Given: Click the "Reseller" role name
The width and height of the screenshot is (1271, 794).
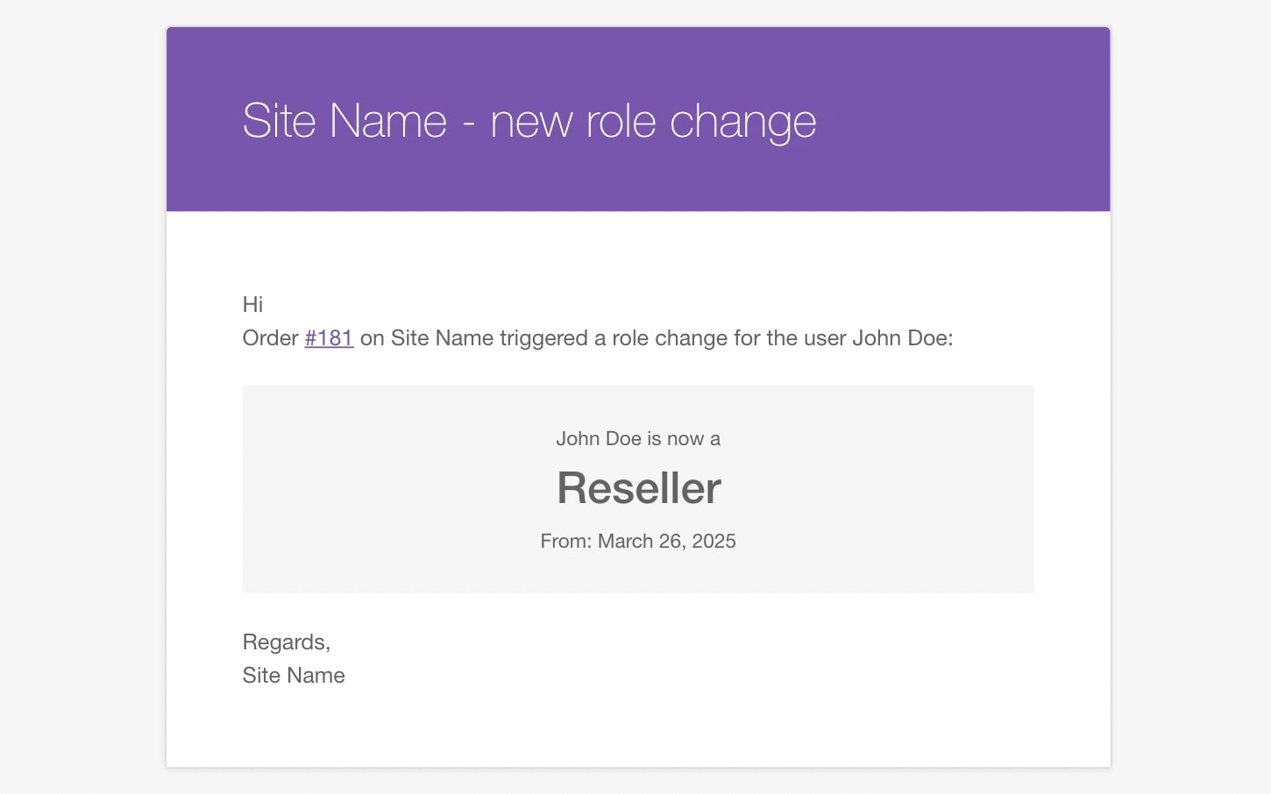Looking at the screenshot, I should [x=639, y=488].
